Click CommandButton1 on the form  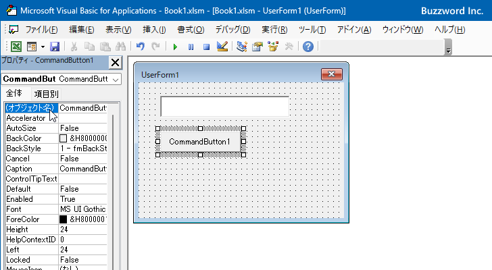tap(199, 142)
